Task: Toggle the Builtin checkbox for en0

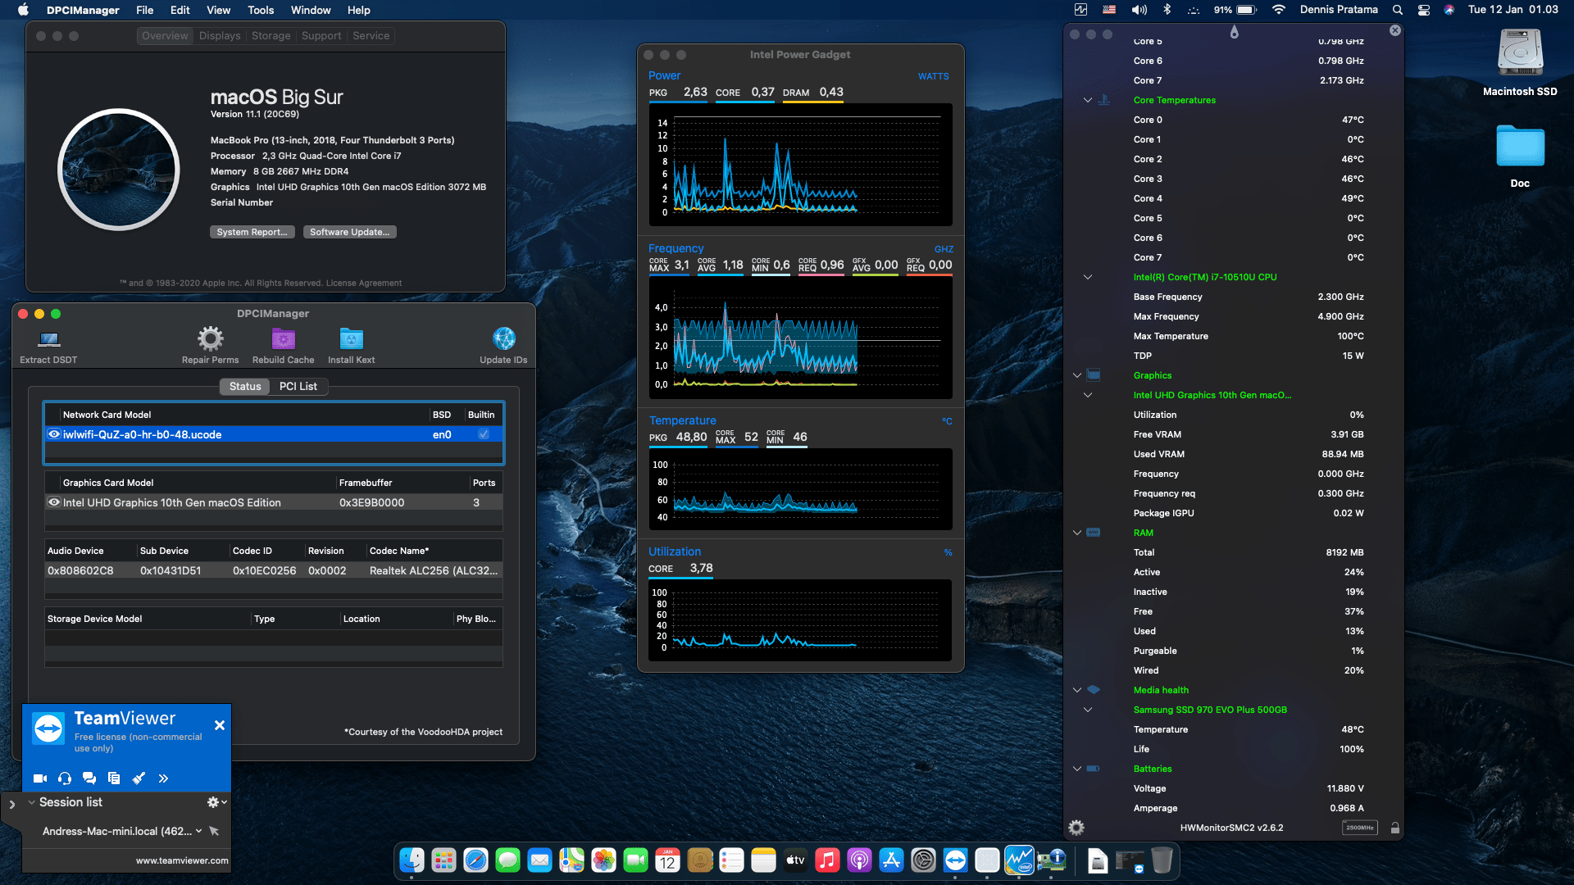Action: tap(483, 434)
